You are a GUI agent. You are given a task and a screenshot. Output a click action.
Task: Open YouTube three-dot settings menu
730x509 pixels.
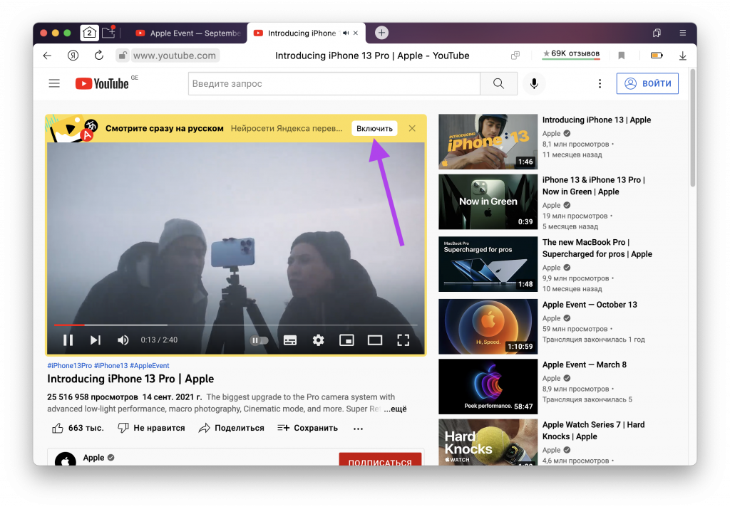click(x=600, y=83)
